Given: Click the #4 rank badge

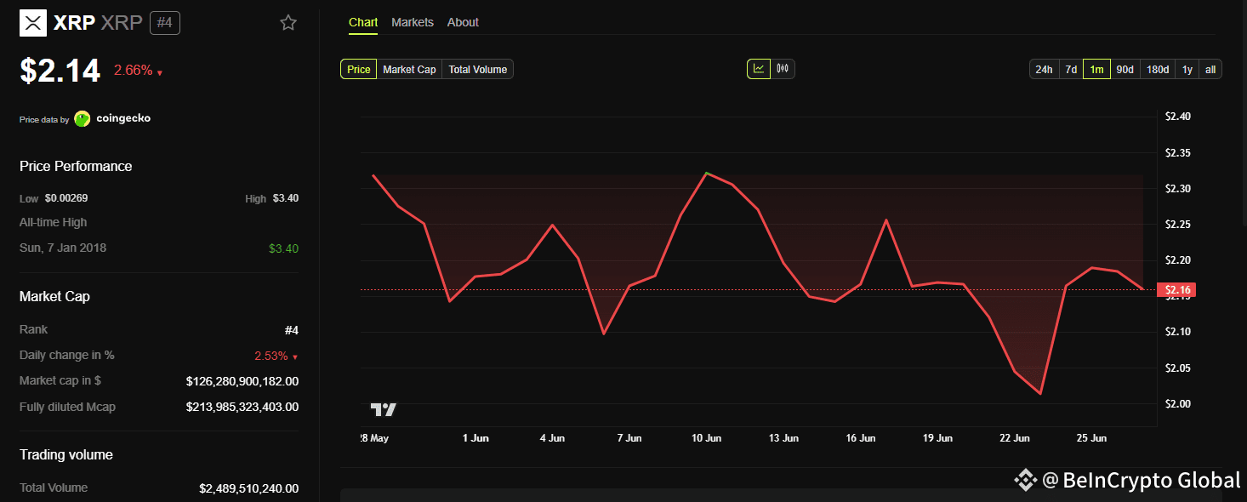Looking at the screenshot, I should point(165,23).
